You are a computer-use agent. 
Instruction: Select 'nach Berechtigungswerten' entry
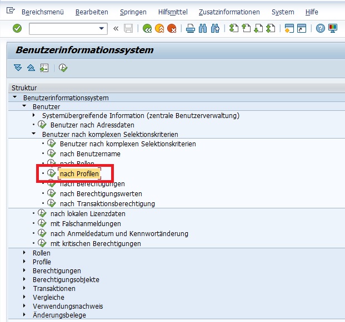(x=101, y=194)
